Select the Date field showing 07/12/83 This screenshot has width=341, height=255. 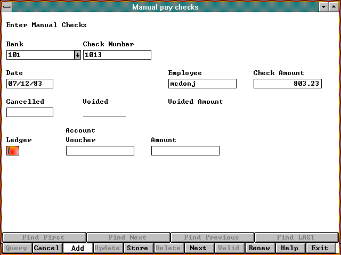point(29,84)
